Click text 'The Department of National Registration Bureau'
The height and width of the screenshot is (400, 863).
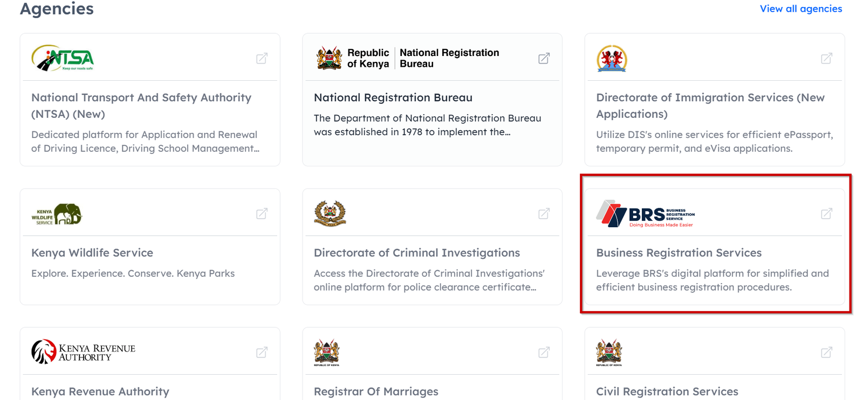point(427,118)
